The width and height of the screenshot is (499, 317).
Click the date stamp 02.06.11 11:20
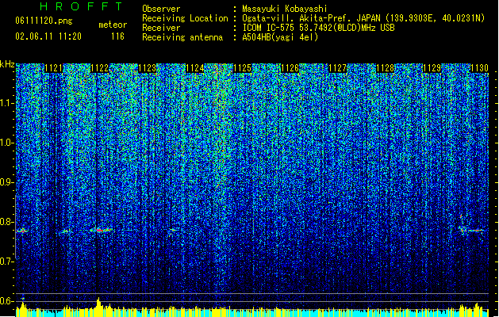coord(48,36)
